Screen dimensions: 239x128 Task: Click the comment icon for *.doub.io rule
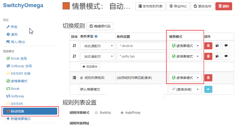click(226, 46)
